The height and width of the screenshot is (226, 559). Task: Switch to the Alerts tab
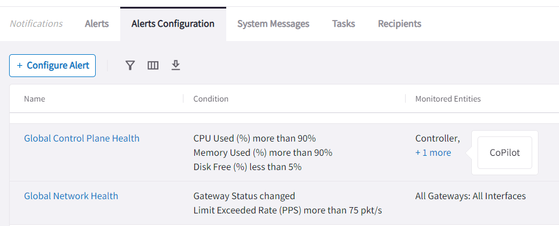point(97,24)
